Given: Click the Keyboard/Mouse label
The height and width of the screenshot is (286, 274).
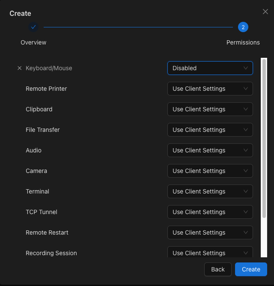Looking at the screenshot, I should pyautogui.click(x=49, y=68).
